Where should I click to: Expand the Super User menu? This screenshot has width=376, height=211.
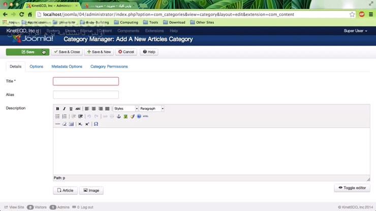click(355, 31)
